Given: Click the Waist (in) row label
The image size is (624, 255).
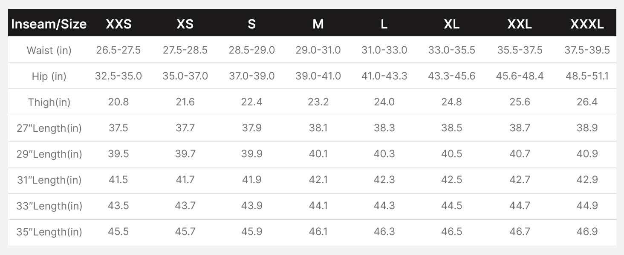Looking at the screenshot, I should 49,50.
